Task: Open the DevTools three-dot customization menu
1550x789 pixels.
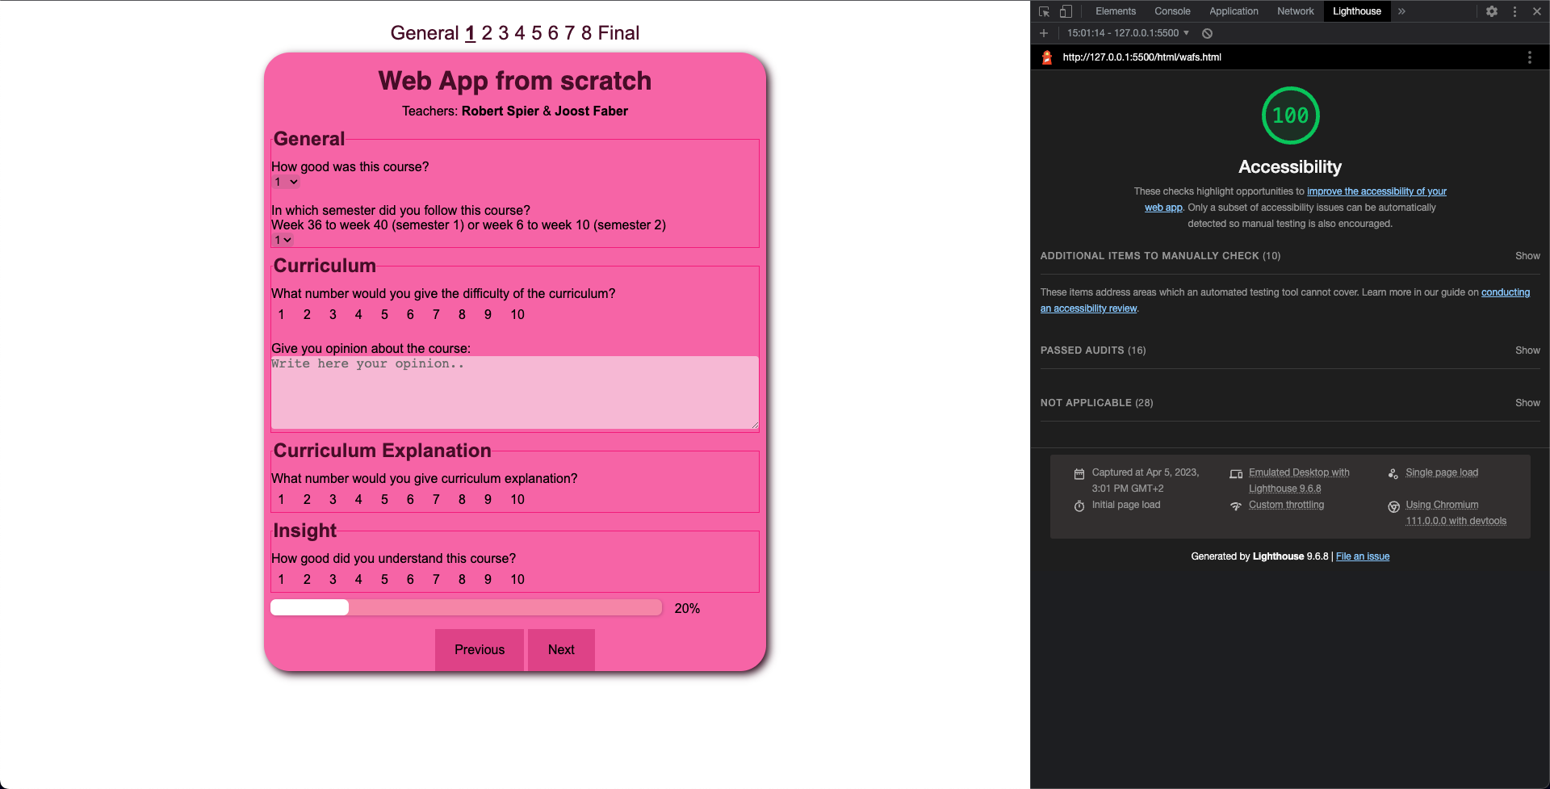Action: pos(1514,11)
